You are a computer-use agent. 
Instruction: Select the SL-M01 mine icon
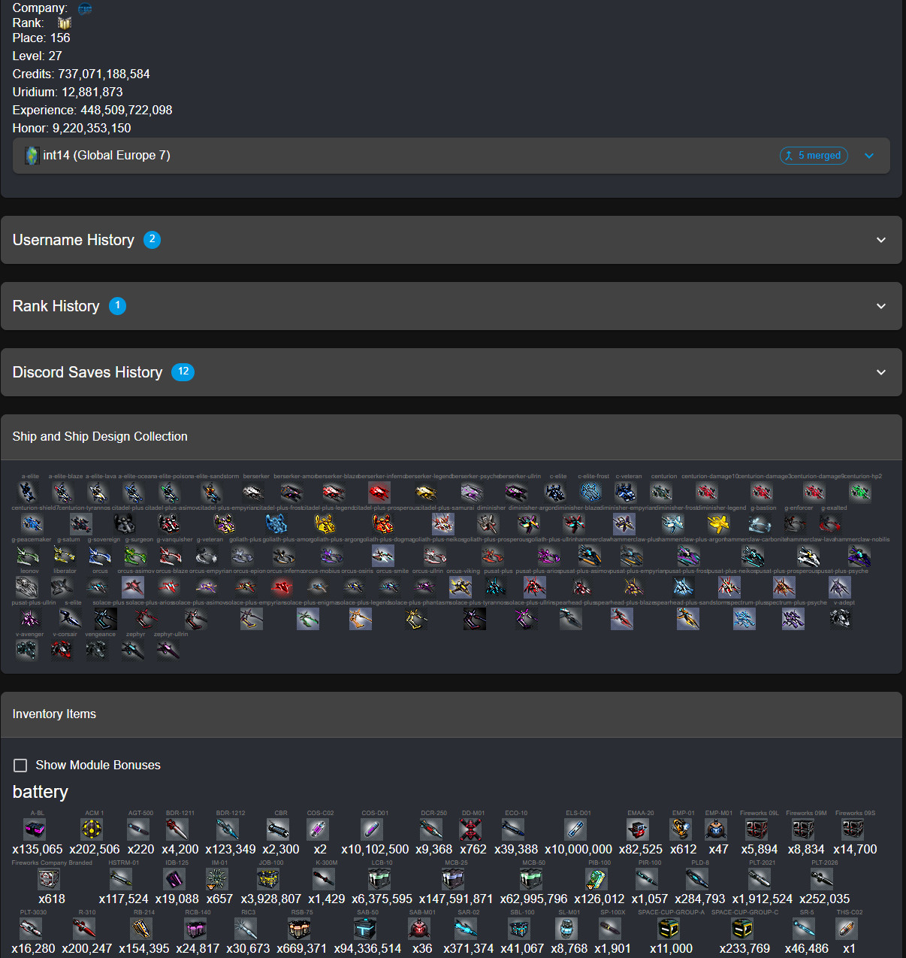click(x=566, y=928)
